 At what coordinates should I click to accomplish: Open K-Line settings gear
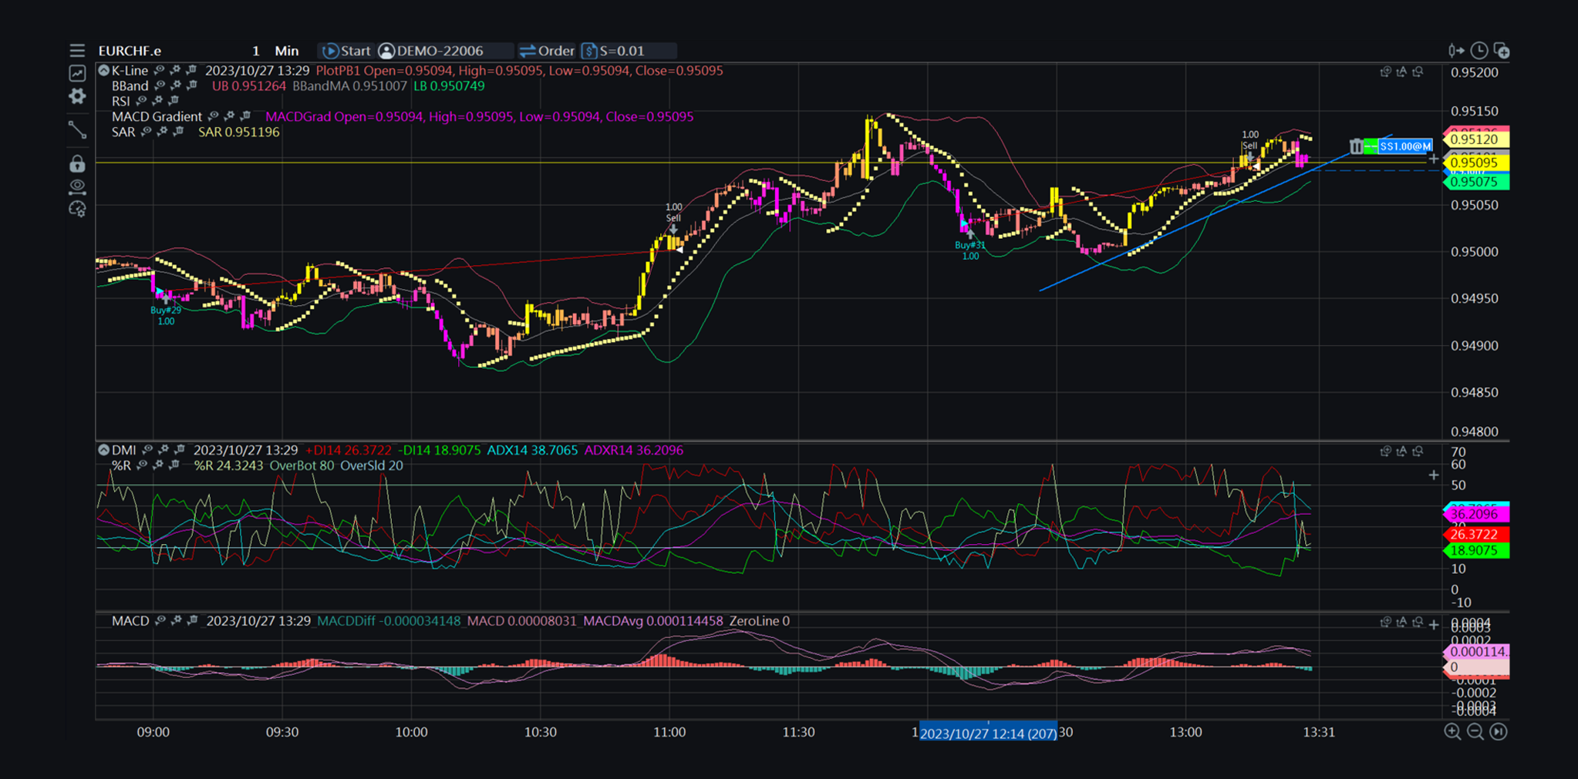click(x=175, y=71)
